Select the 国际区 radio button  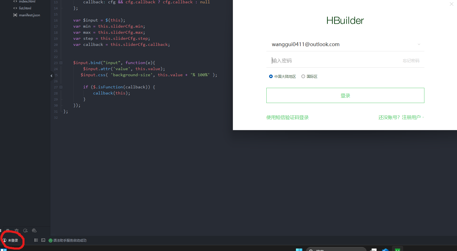[x=303, y=76]
